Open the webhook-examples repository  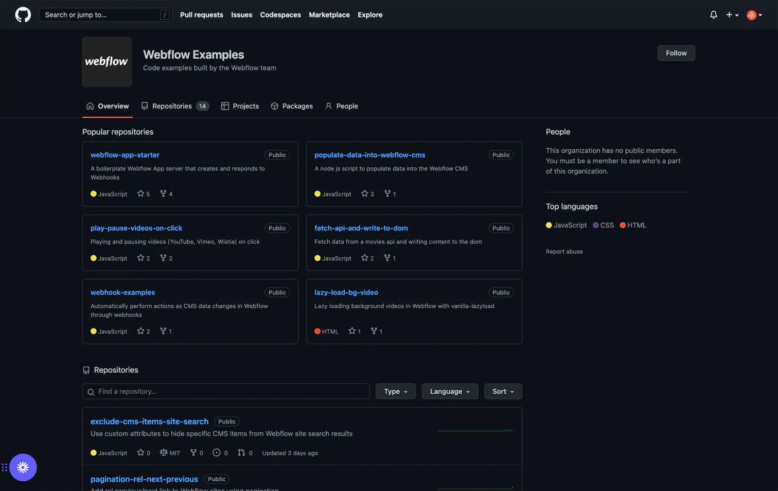coord(123,292)
